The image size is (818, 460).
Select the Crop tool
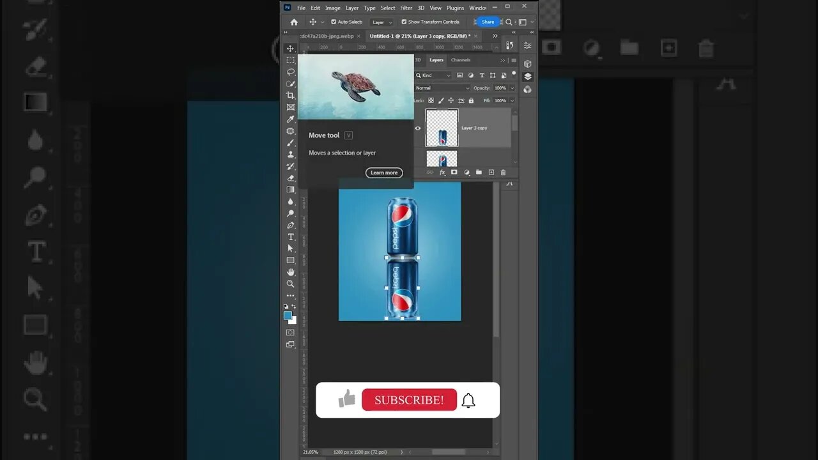(291, 95)
